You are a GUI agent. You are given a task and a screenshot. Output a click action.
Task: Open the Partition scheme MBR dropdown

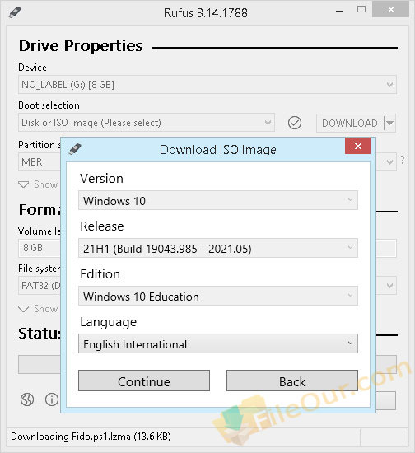[x=40, y=161]
